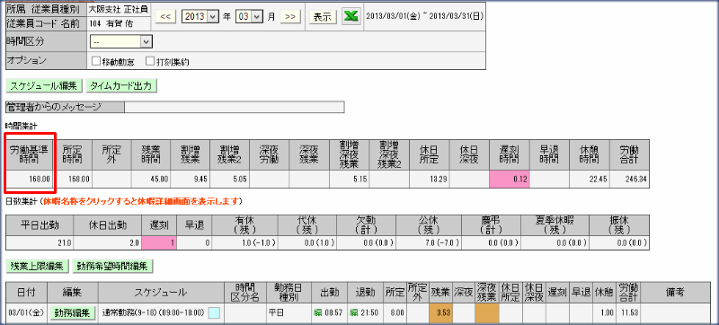This screenshot has height=325, width=719.
Task: Go to next month with >> button
Action: coord(289,17)
